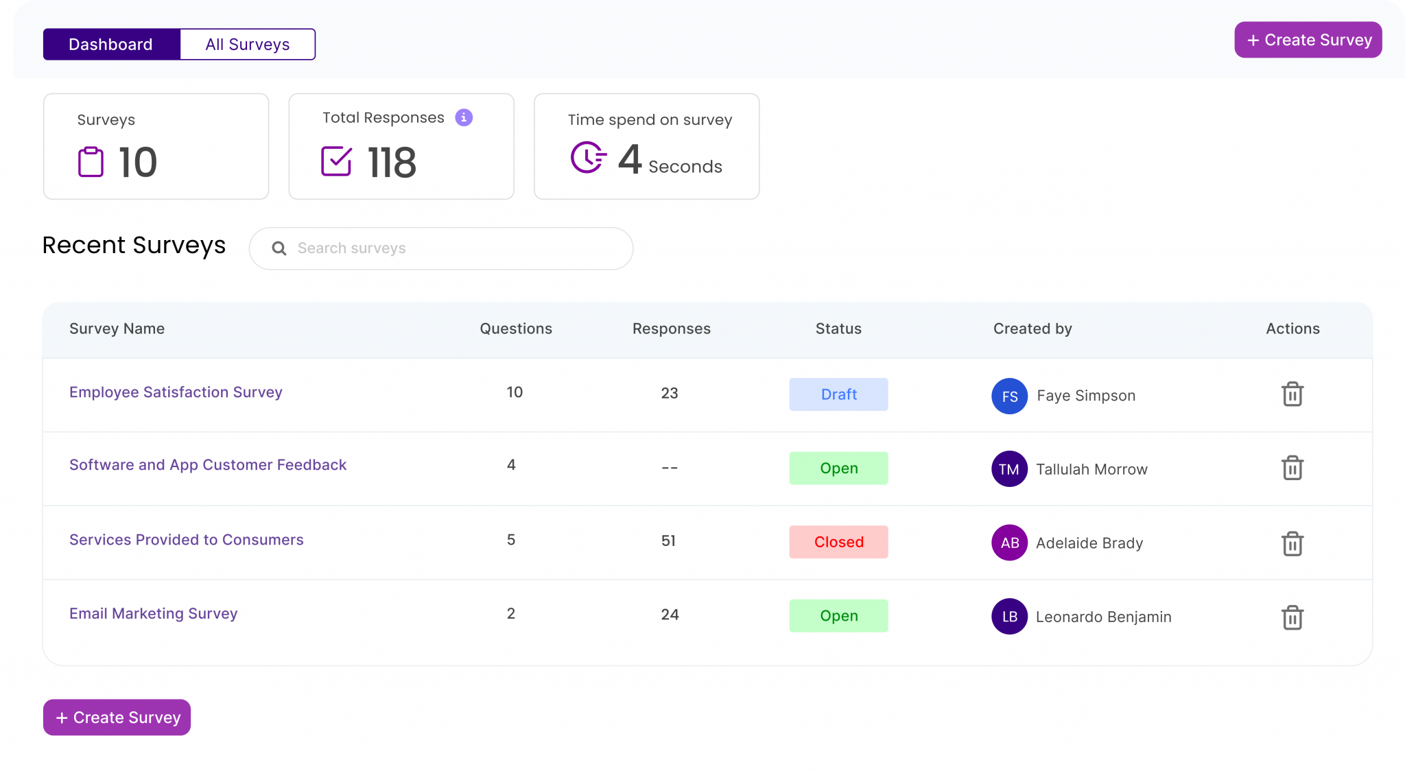Click the Total Responses checkmark icon
This screenshot has height=773, width=1405.
click(336, 162)
